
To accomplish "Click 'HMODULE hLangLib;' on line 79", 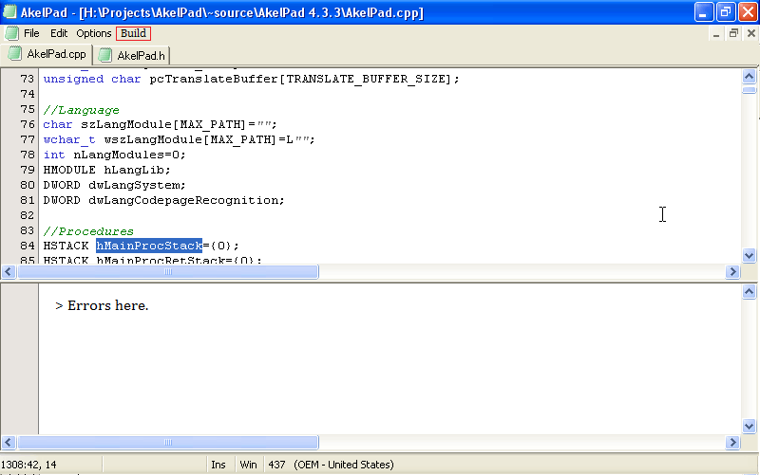I will [x=106, y=171].
